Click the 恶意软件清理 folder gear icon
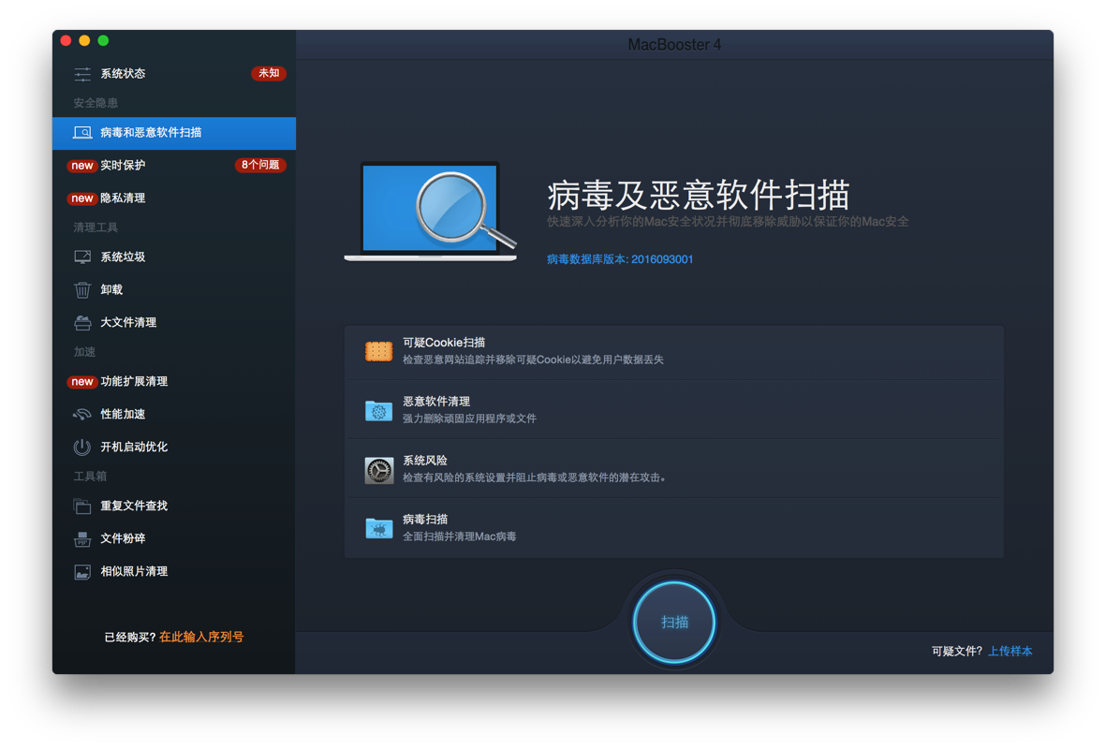The image size is (1106, 749). (x=378, y=410)
